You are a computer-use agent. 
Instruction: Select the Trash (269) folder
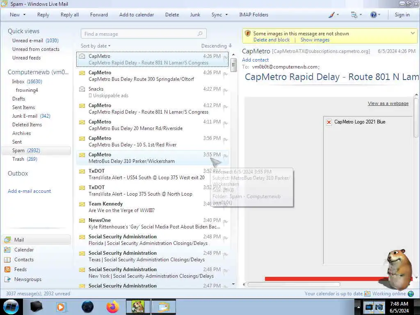click(25, 159)
